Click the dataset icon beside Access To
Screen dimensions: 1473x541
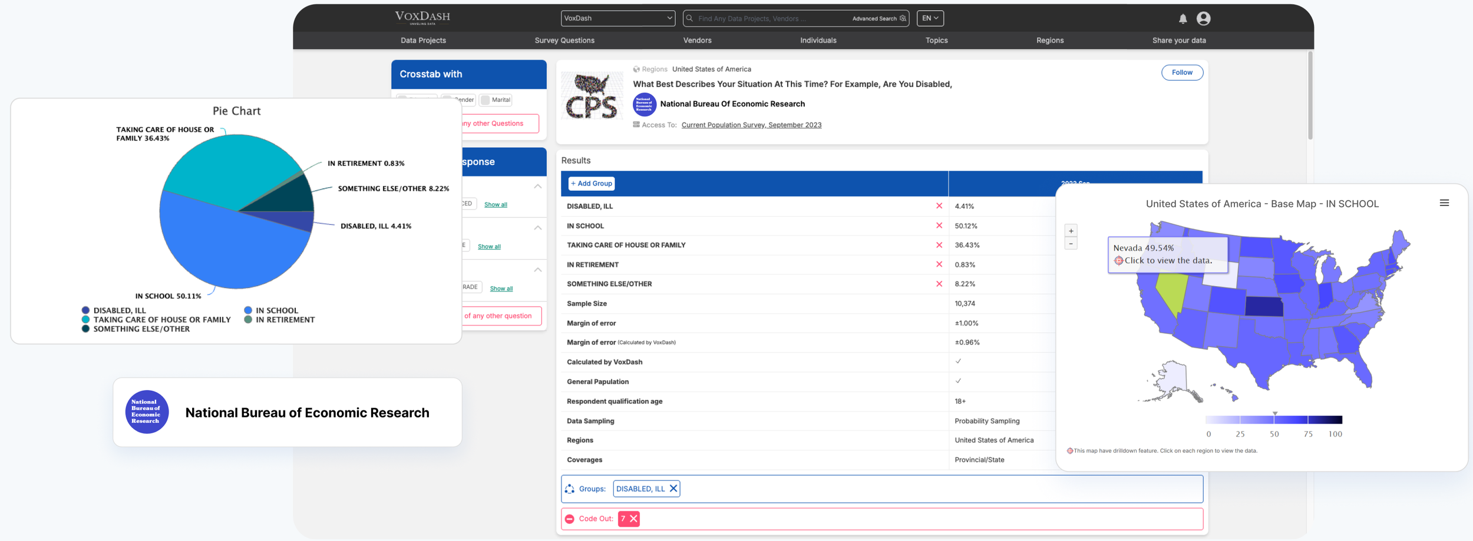[x=636, y=125]
